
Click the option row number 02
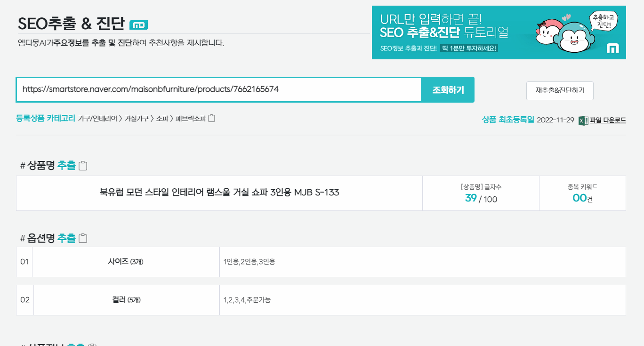pos(25,300)
